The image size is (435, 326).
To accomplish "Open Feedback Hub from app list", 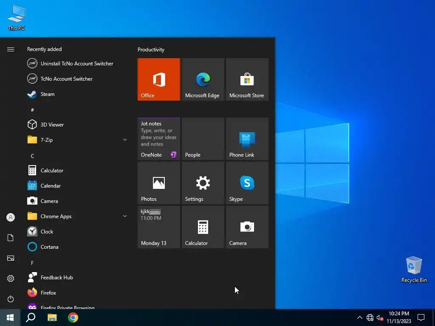I will click(77, 278).
